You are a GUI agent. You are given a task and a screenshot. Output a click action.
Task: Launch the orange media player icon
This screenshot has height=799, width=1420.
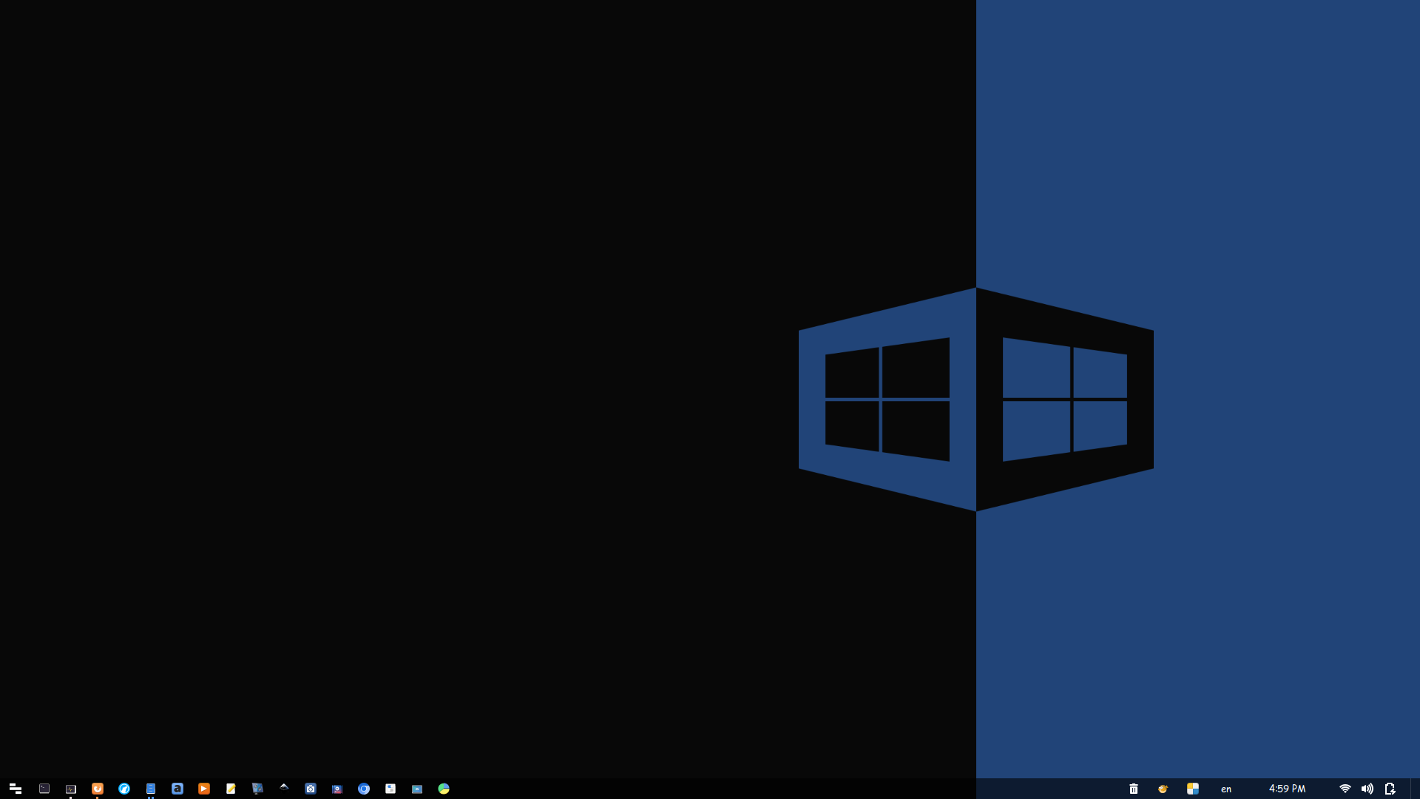coord(204,789)
